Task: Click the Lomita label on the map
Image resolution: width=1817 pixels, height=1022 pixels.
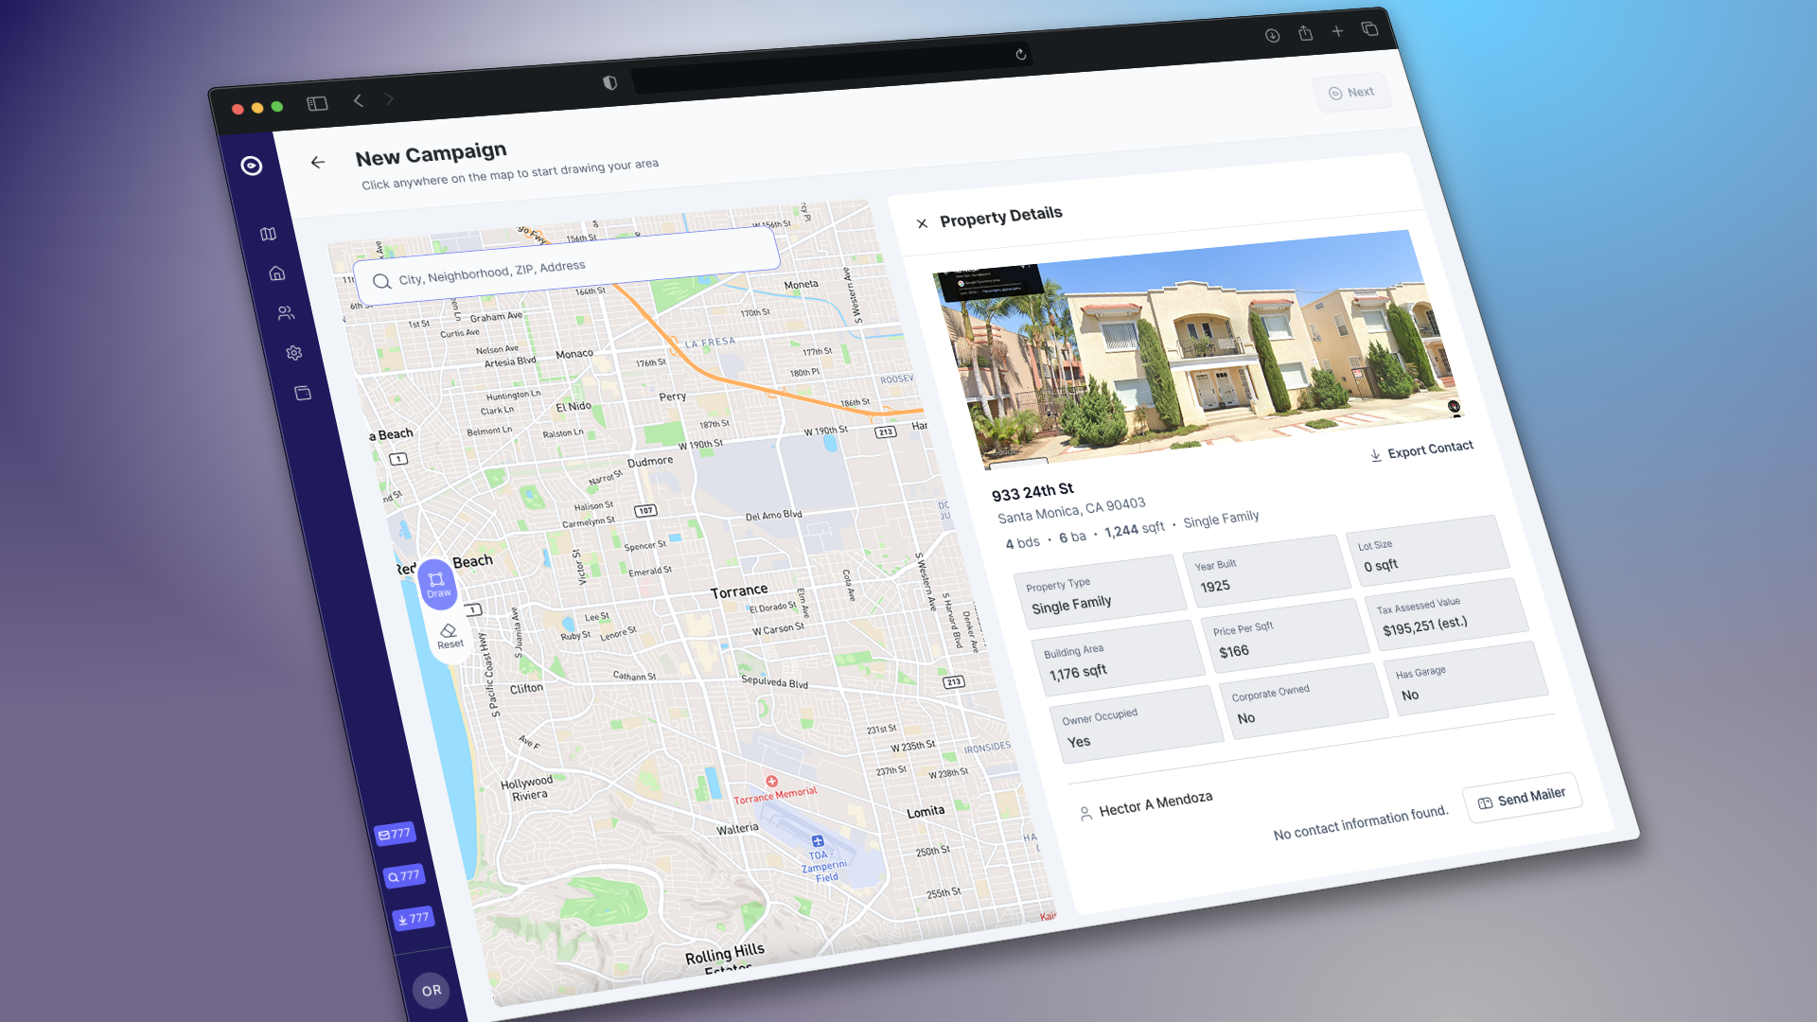Action: click(x=926, y=812)
